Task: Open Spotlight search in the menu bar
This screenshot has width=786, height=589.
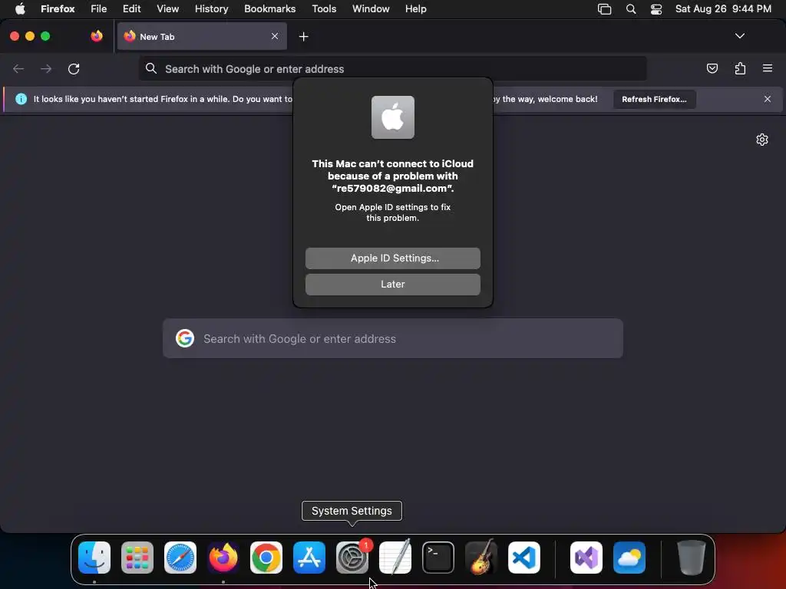Action: tap(631, 9)
